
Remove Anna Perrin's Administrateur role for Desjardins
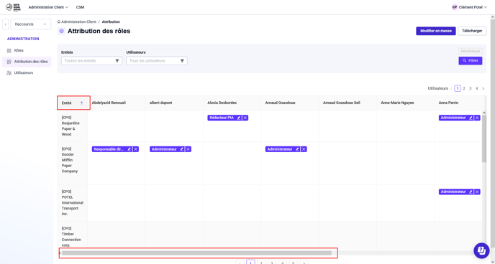(477, 118)
